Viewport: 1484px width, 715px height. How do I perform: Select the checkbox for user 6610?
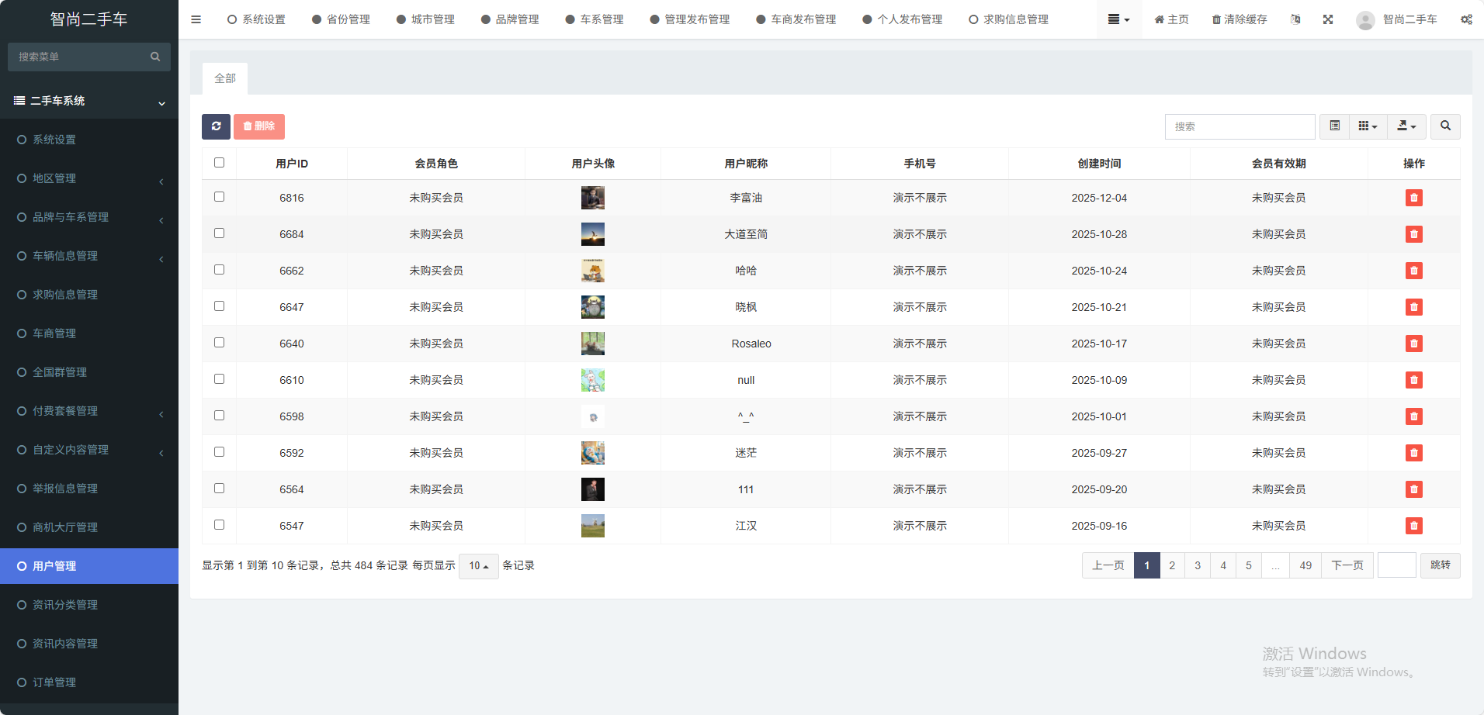219,379
